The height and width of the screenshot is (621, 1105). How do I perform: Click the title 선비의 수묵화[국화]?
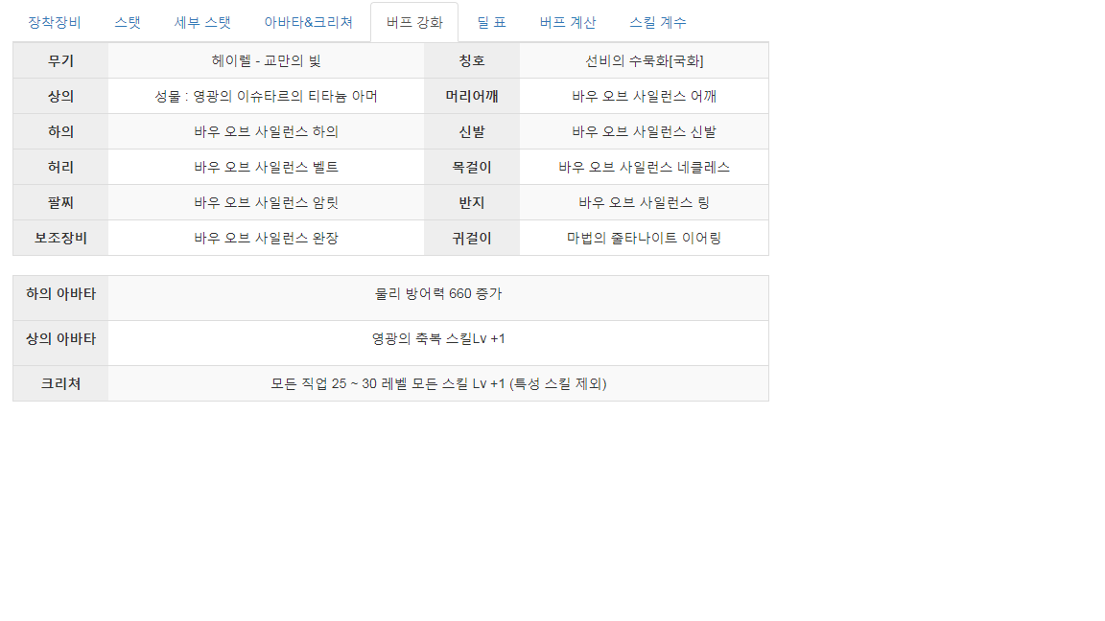[645, 61]
